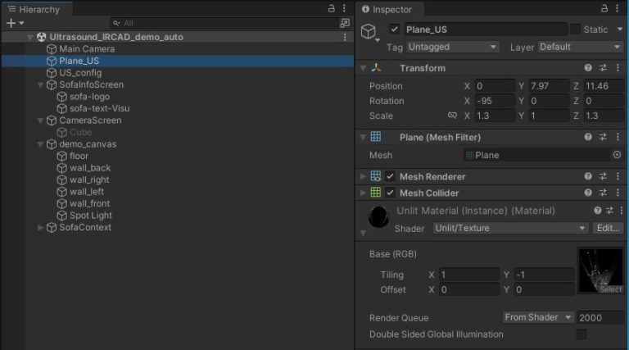Click the Mesh Renderer preset settings icon
Image resolution: width=629 pixels, height=350 pixels.
point(603,176)
